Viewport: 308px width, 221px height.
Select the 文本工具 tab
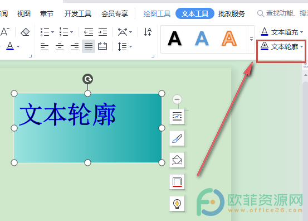point(195,13)
